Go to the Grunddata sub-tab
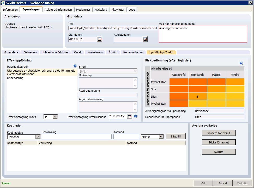Image resolution: width=254 pixels, height=188 pixels. [x=11, y=52]
